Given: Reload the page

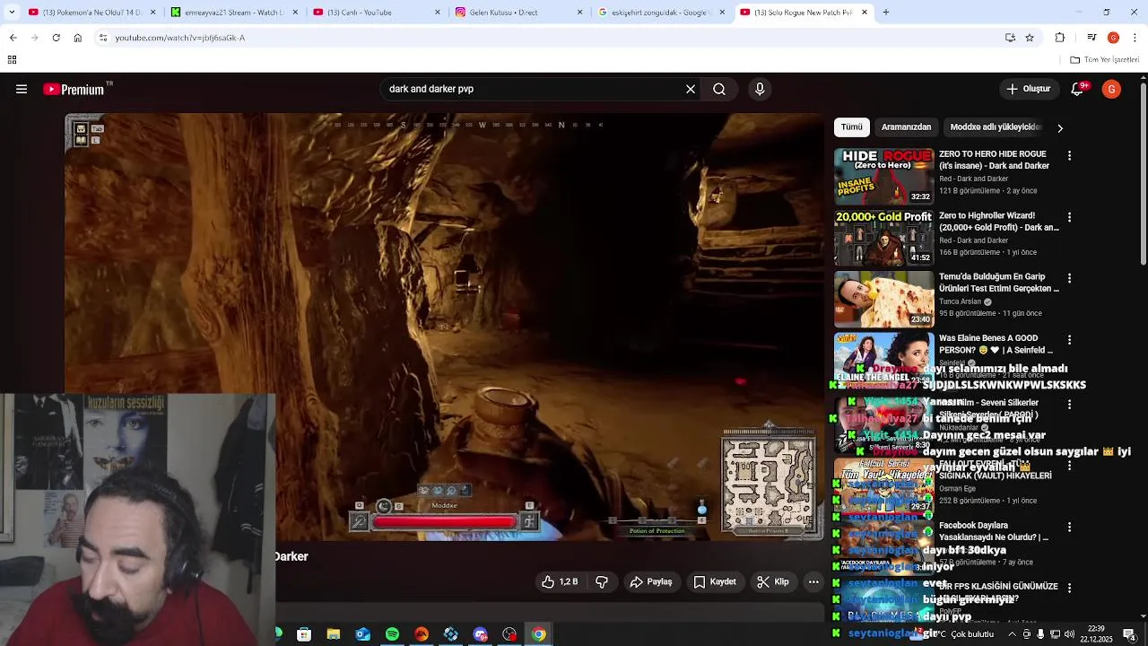Looking at the screenshot, I should 56,38.
